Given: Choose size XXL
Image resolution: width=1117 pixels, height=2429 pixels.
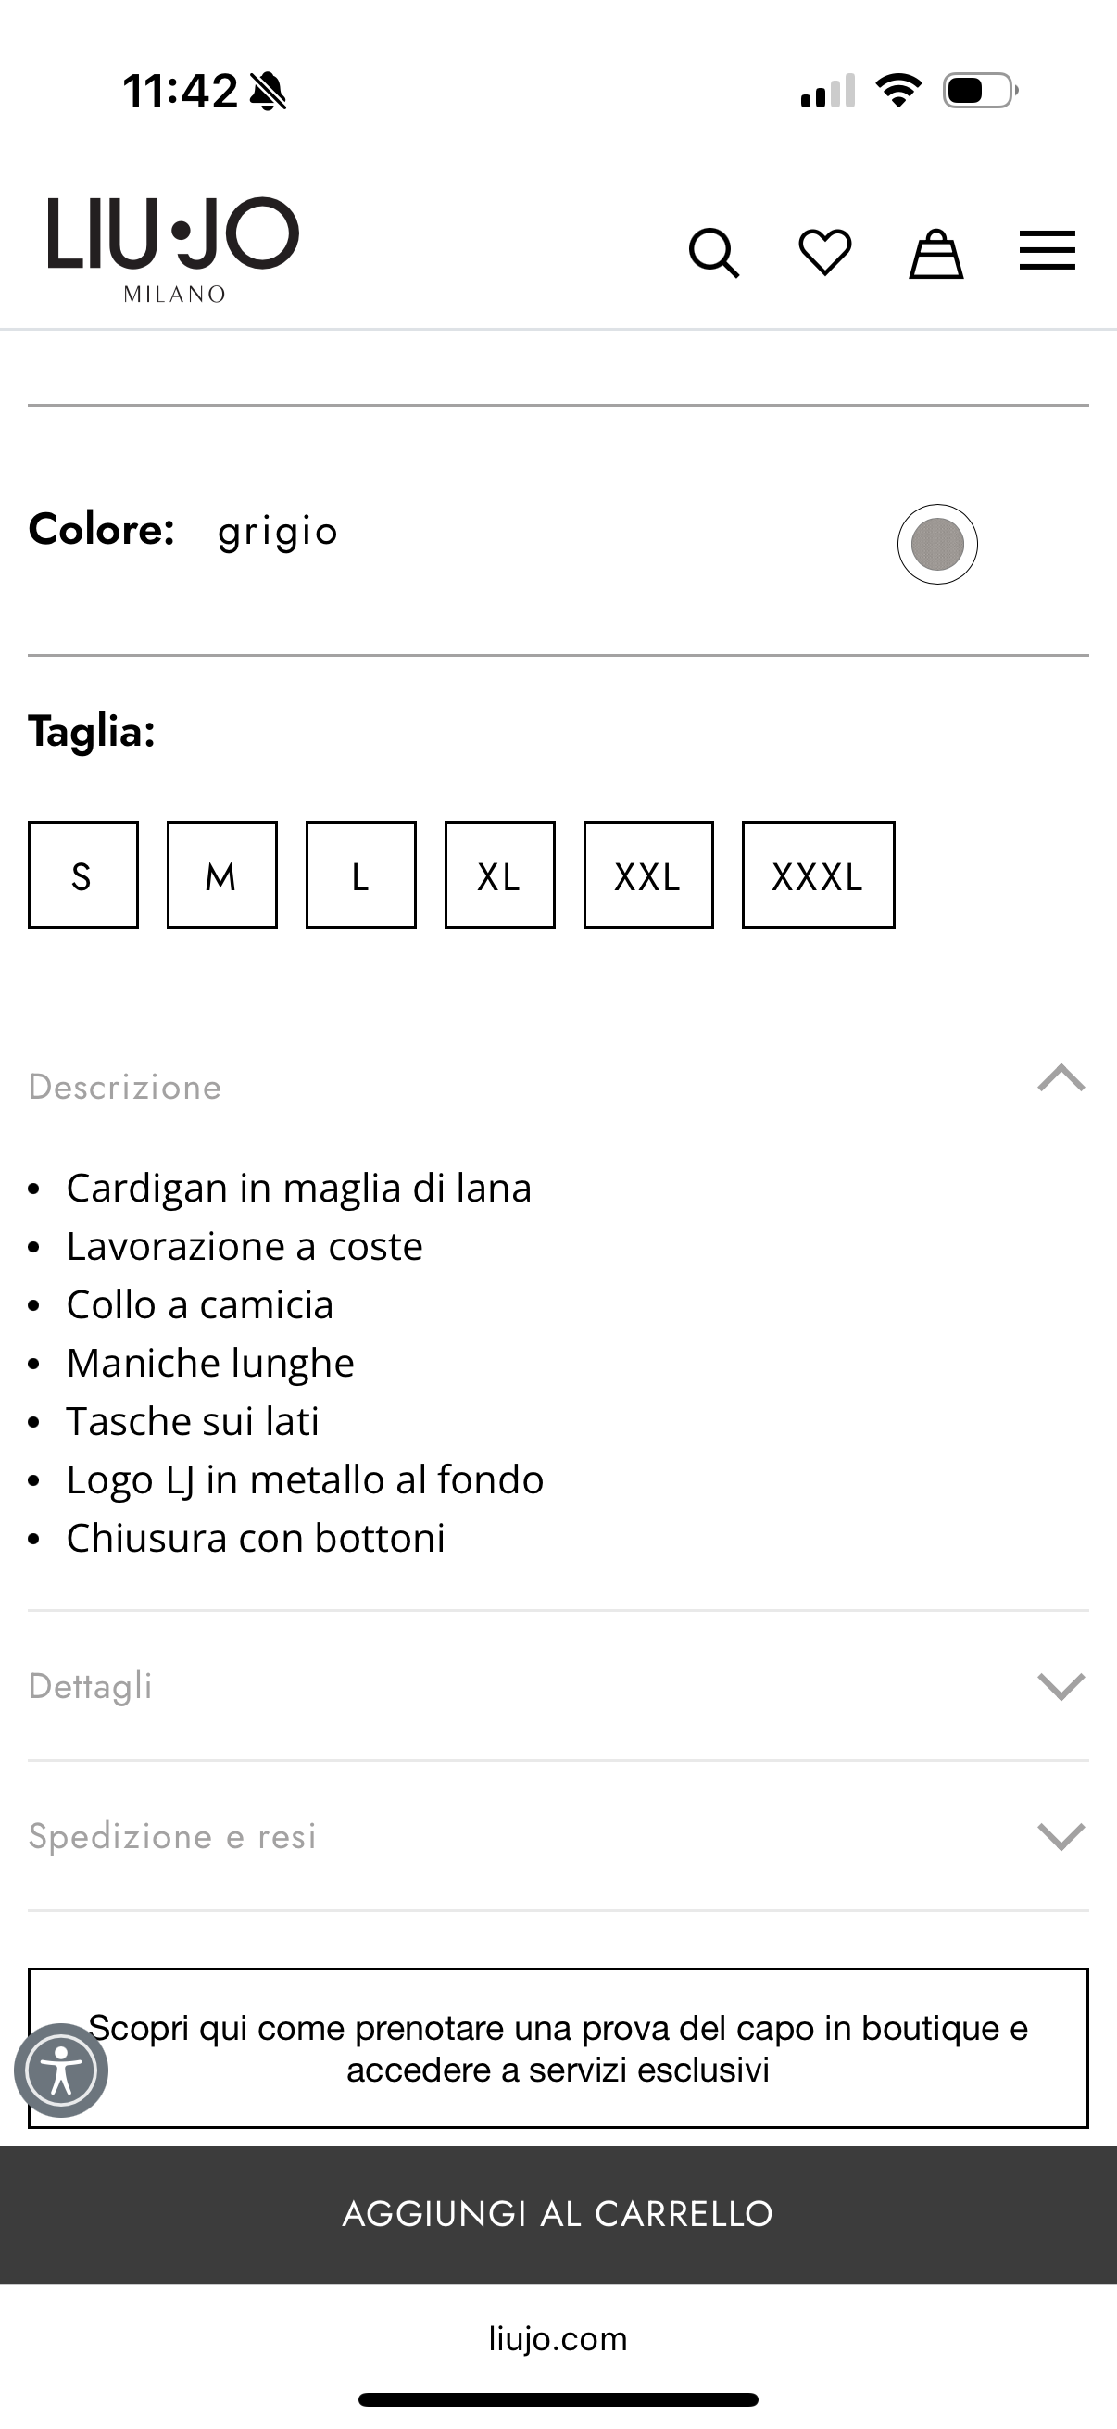Looking at the screenshot, I should click(648, 875).
